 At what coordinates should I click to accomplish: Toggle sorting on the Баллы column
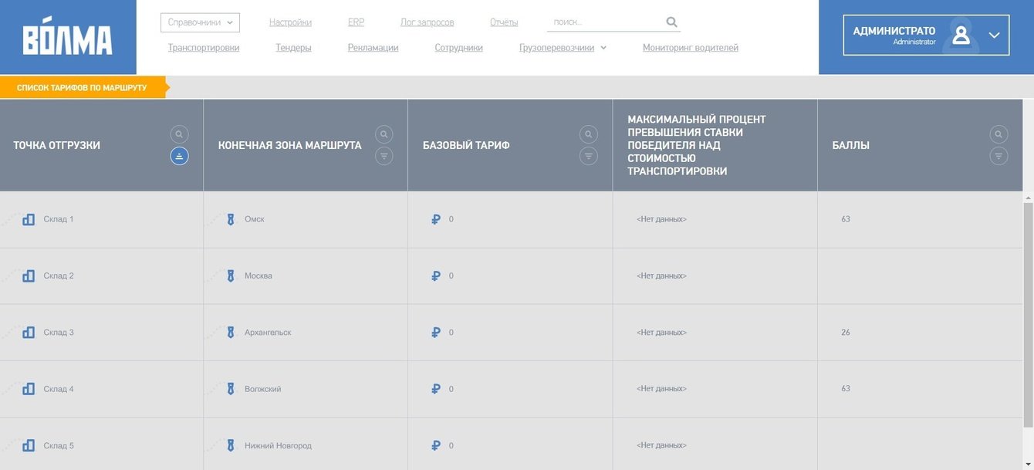pyautogui.click(x=999, y=156)
